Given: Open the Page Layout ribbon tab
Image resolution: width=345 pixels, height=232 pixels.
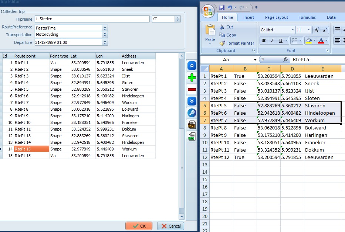Looking at the screenshot, I should (x=276, y=17).
